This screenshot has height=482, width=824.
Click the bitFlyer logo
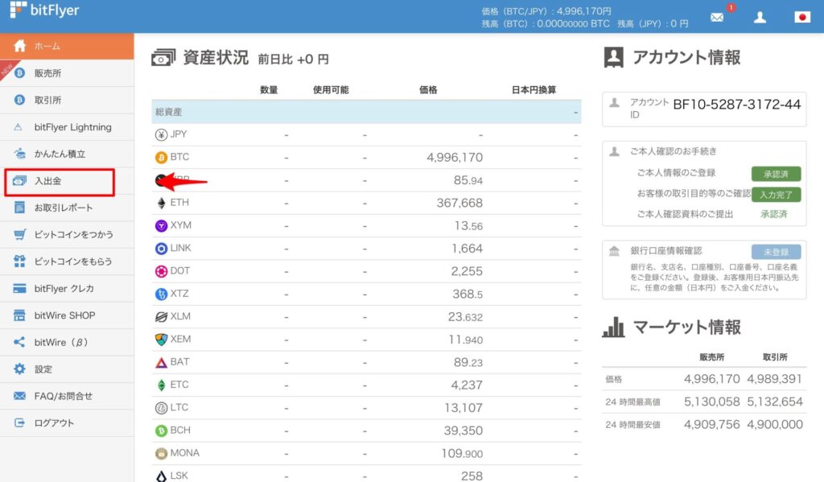[45, 10]
